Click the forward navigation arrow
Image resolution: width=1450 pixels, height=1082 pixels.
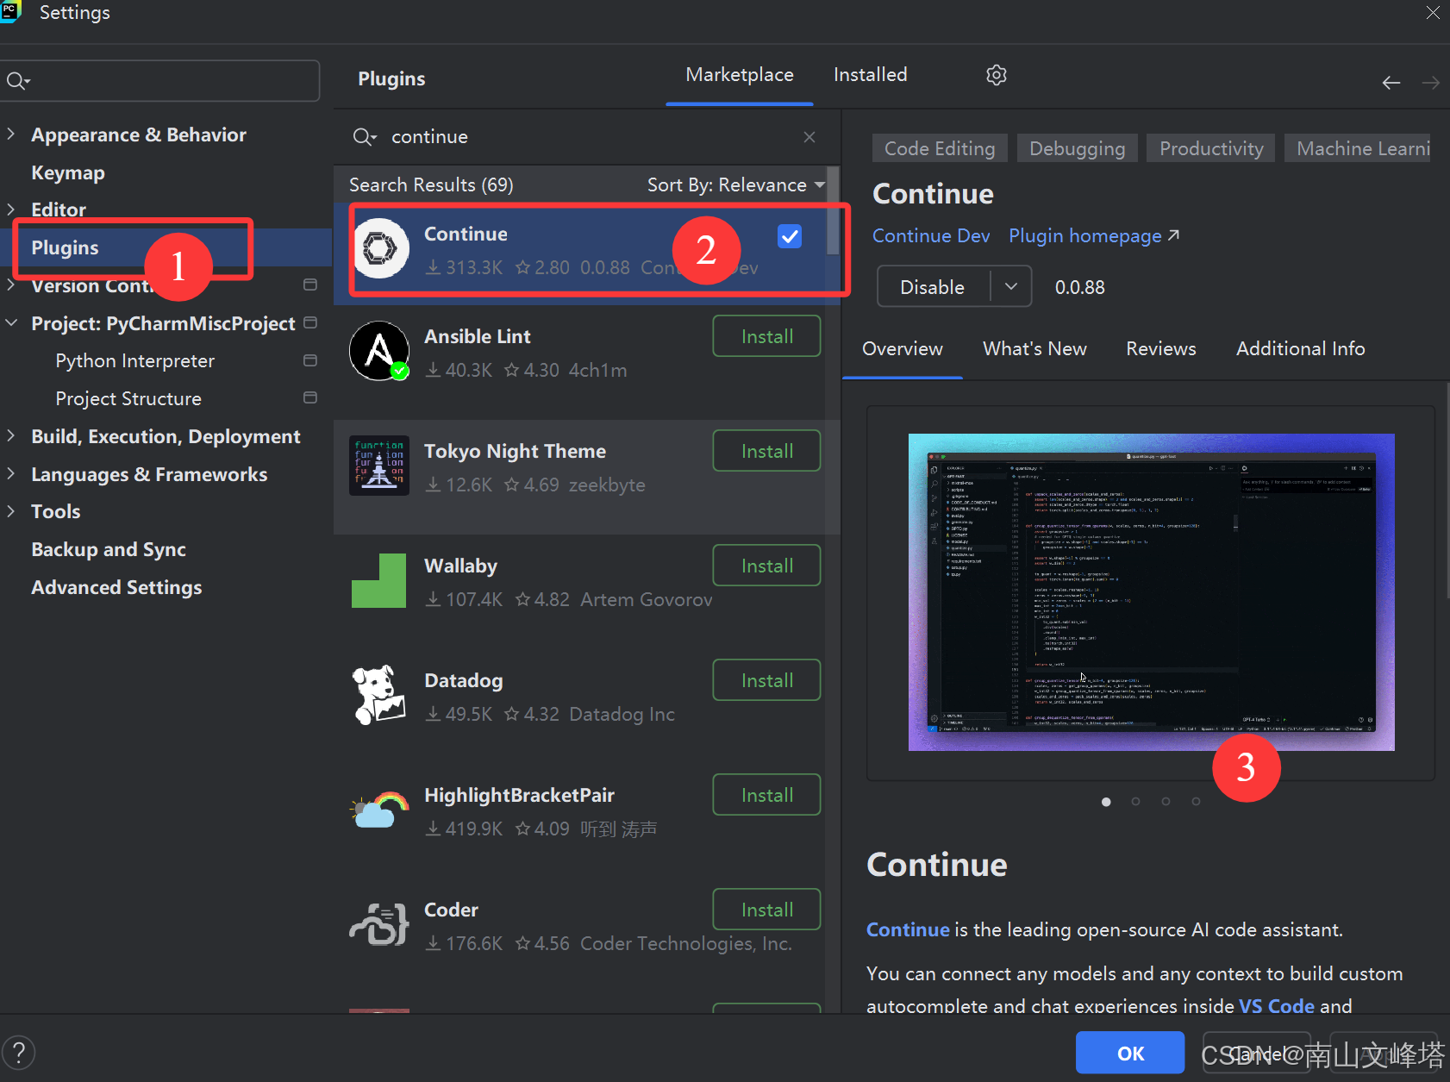click(x=1431, y=83)
